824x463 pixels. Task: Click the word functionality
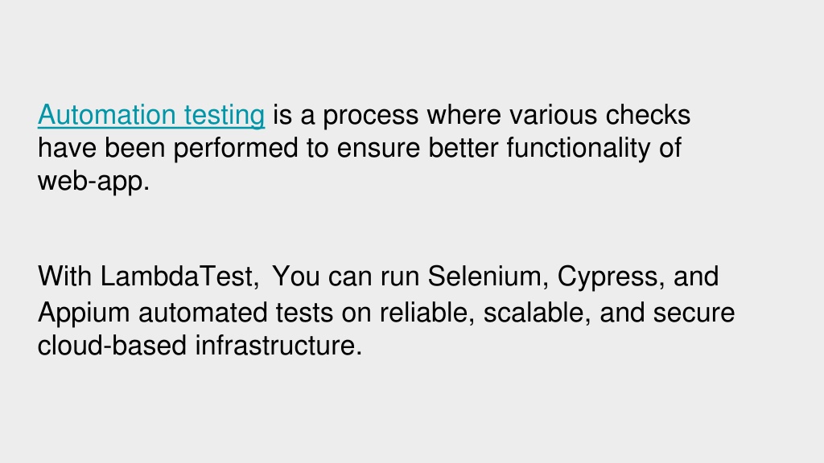coord(579,149)
